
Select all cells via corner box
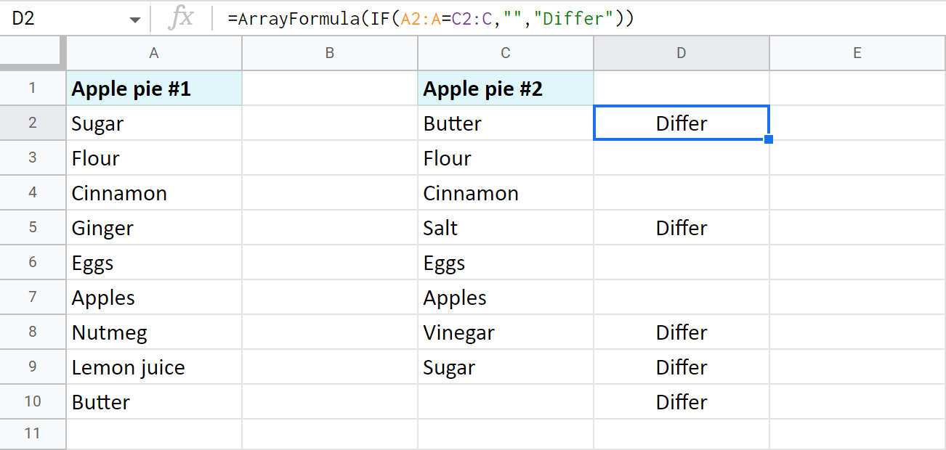[x=33, y=53]
